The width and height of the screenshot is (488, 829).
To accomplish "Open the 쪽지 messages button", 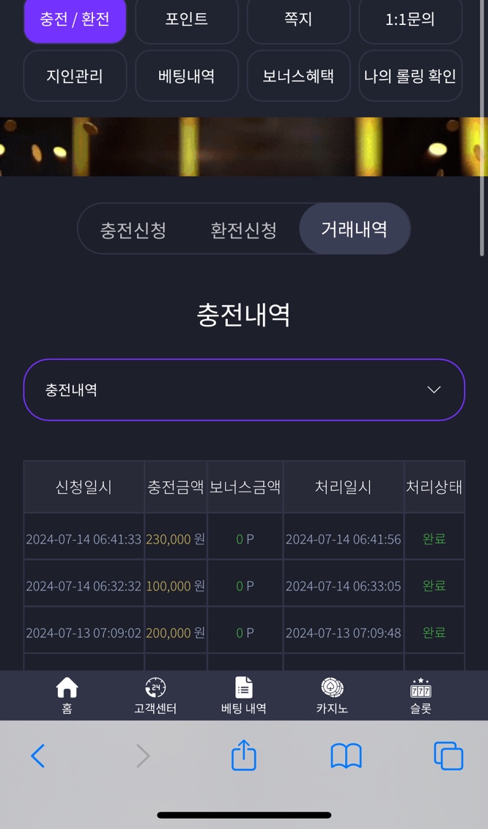I will pos(298,20).
